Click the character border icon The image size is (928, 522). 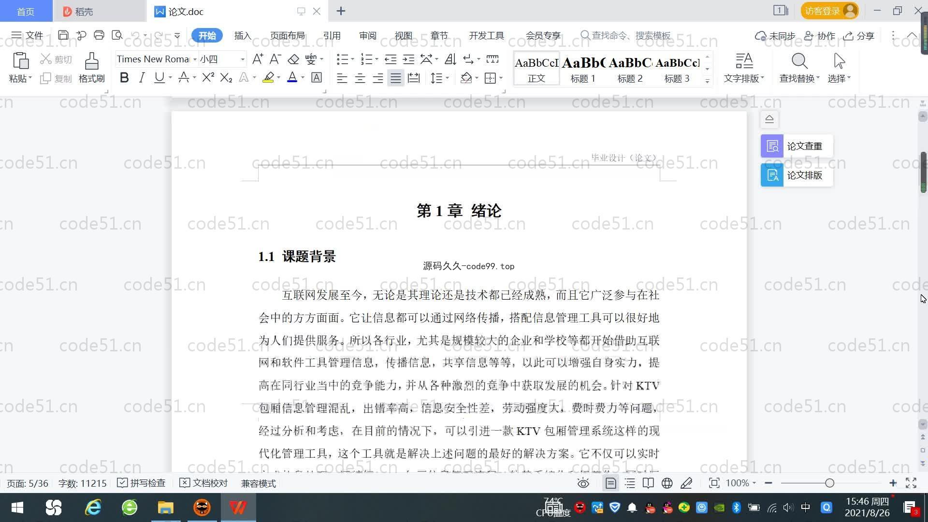[x=317, y=77]
